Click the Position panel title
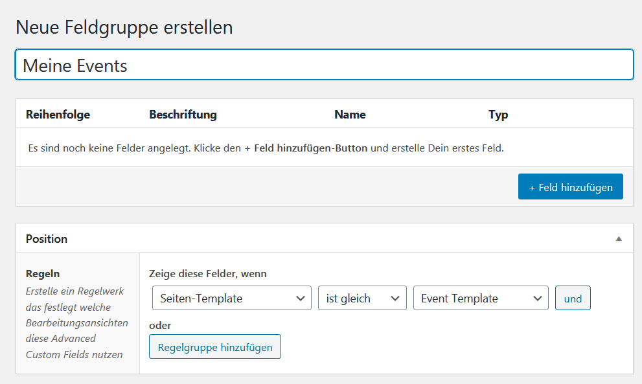Viewport: 642px width, 384px height. tap(46, 238)
